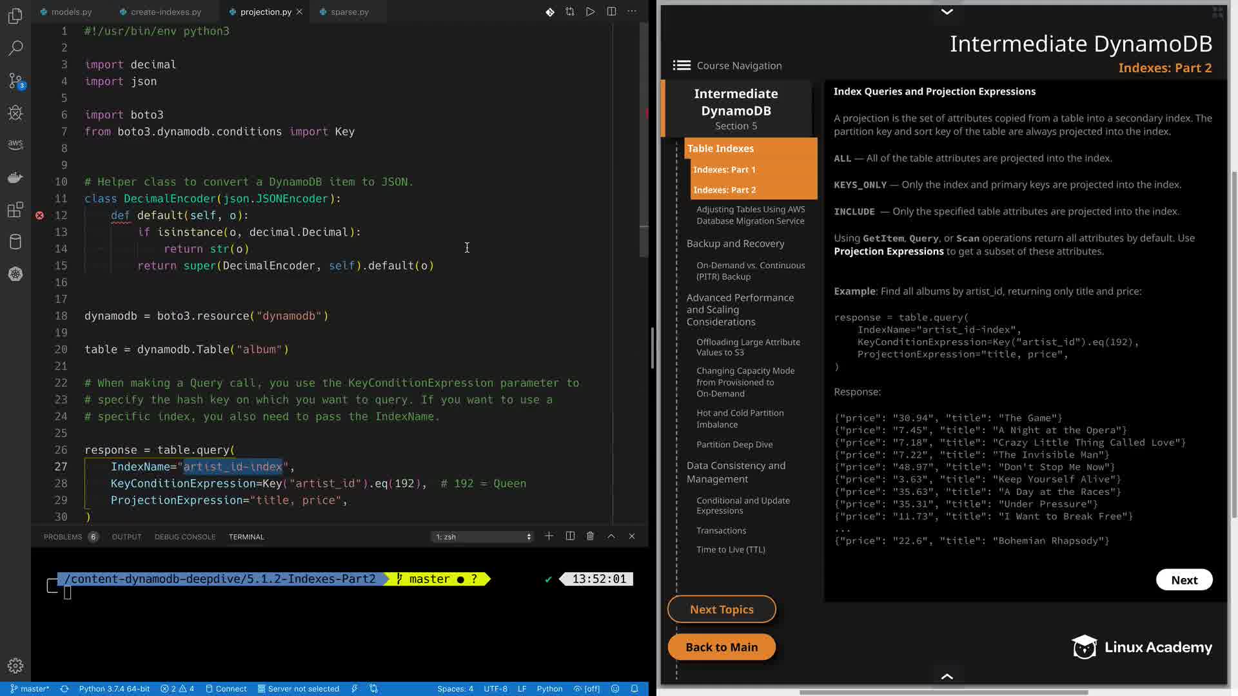This screenshot has width=1238, height=696.
Task: Toggle breakpoint on line 12
Action: pos(39,215)
